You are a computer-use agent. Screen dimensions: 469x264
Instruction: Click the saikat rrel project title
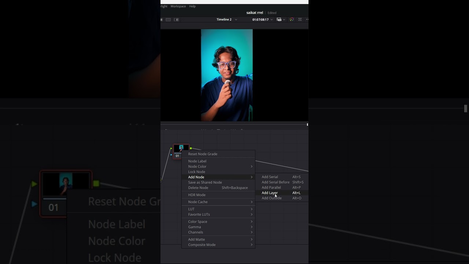[255, 13]
